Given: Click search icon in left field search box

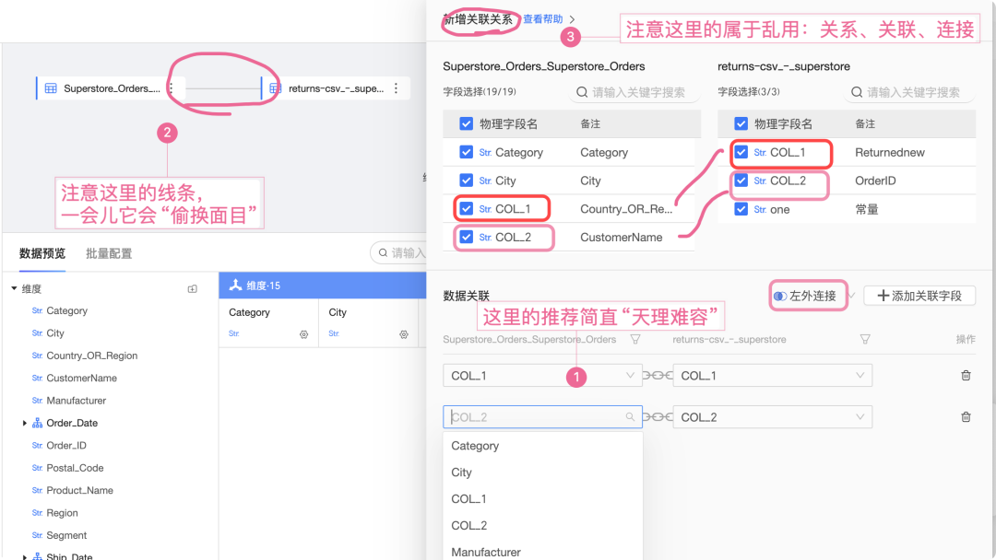Looking at the screenshot, I should (582, 92).
